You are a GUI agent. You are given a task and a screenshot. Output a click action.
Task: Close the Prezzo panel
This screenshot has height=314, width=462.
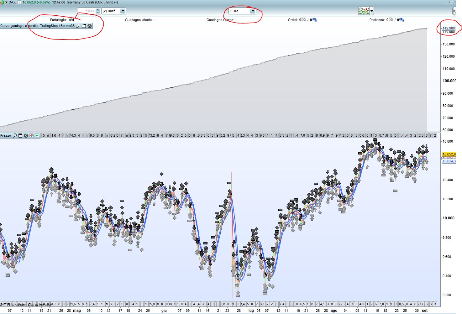coord(26,136)
